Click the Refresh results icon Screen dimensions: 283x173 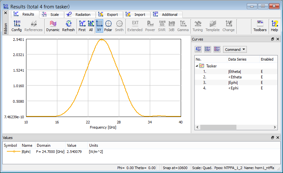point(68,26)
